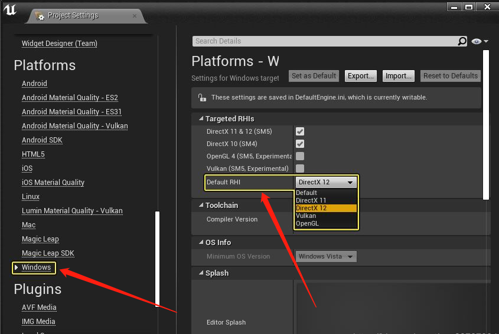Click the left category list scrollbar
The height and width of the screenshot is (334, 499).
tap(157, 259)
